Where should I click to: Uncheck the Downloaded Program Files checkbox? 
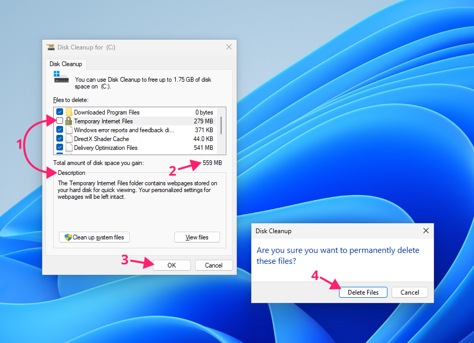(x=60, y=112)
